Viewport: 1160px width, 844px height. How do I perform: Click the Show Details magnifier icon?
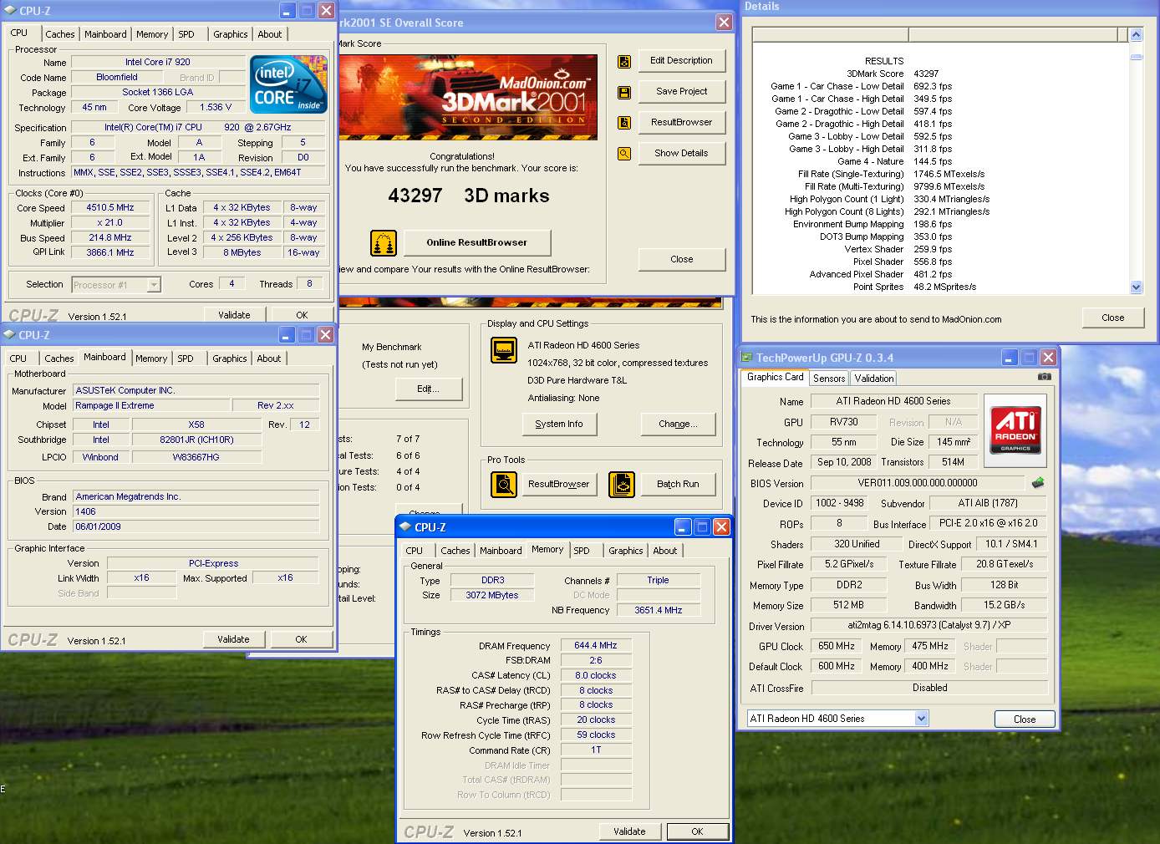pyautogui.click(x=624, y=154)
